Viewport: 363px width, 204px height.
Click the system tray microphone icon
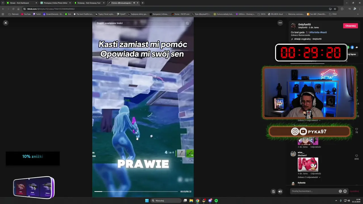click(341, 201)
